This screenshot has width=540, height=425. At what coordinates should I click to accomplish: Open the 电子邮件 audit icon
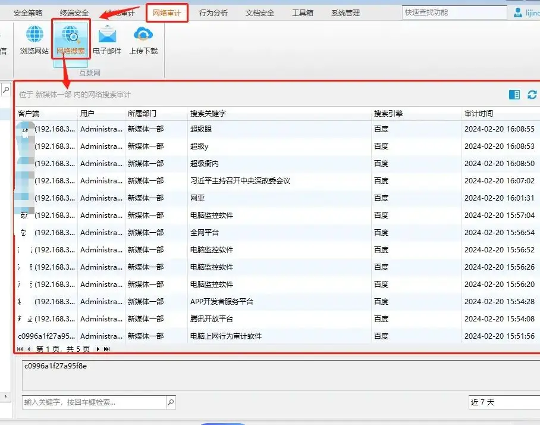(107, 39)
